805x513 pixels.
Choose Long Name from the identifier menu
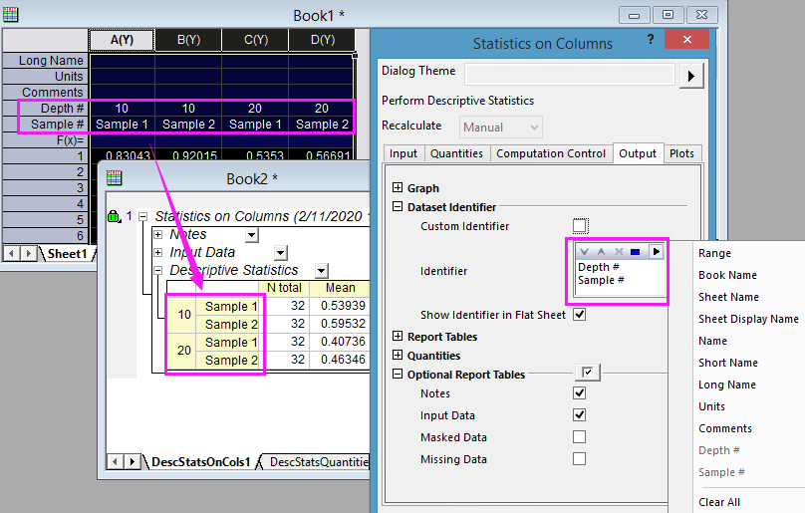[727, 385]
